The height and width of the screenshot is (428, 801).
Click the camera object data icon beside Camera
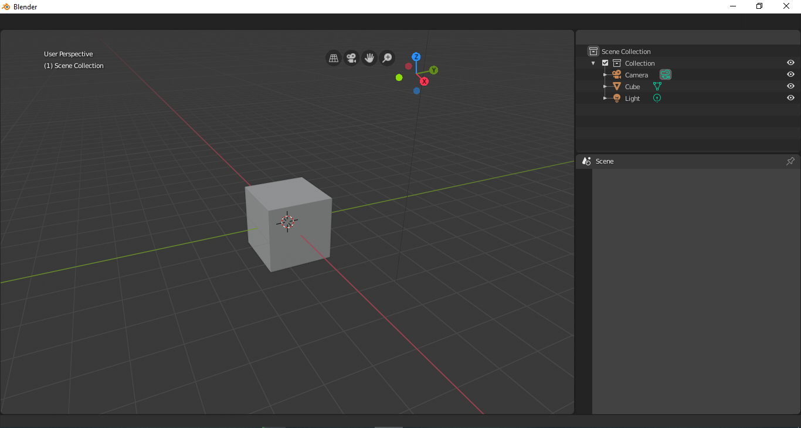coord(665,74)
